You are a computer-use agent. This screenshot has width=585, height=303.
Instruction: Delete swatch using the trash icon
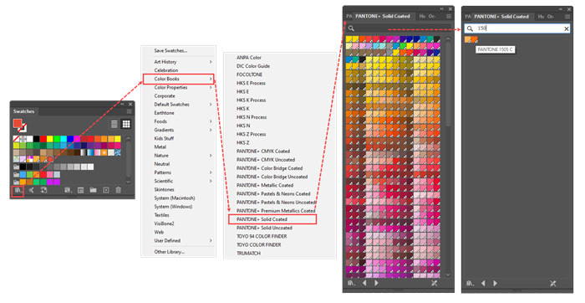(x=119, y=190)
